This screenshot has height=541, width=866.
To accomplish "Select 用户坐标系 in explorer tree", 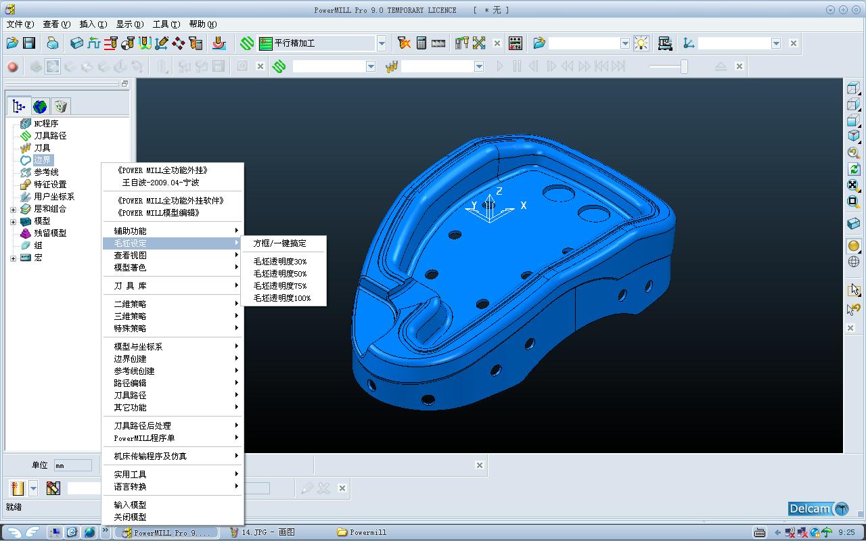I will (54, 197).
